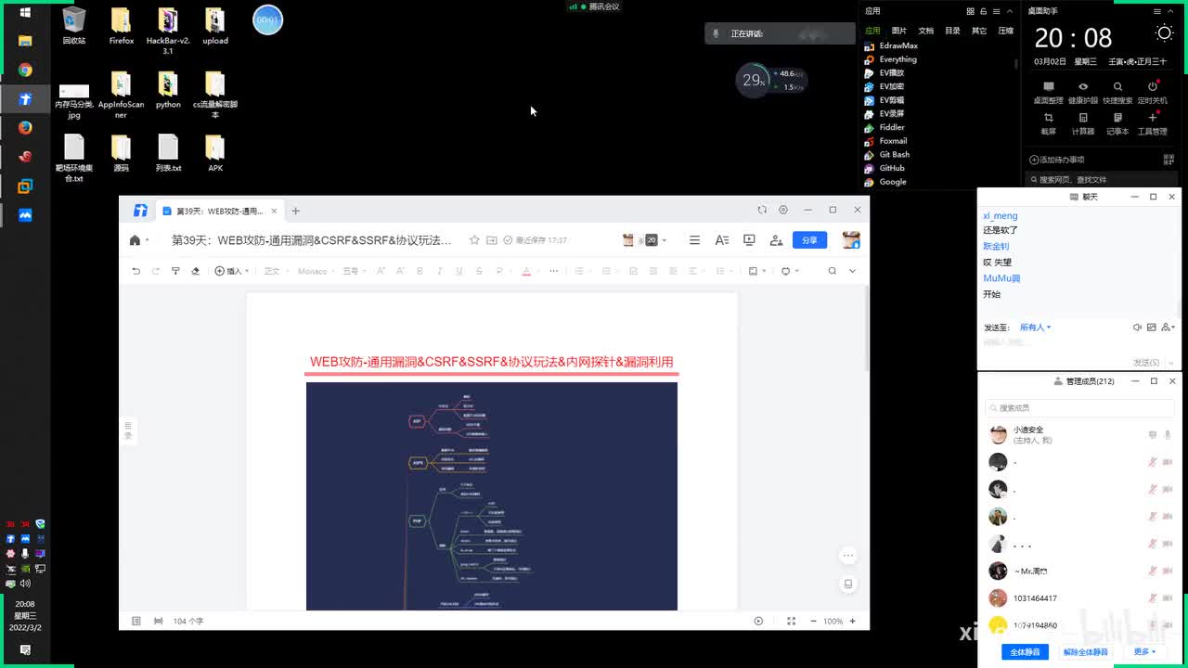Click the move-to-folder icon beside title

pyautogui.click(x=492, y=240)
